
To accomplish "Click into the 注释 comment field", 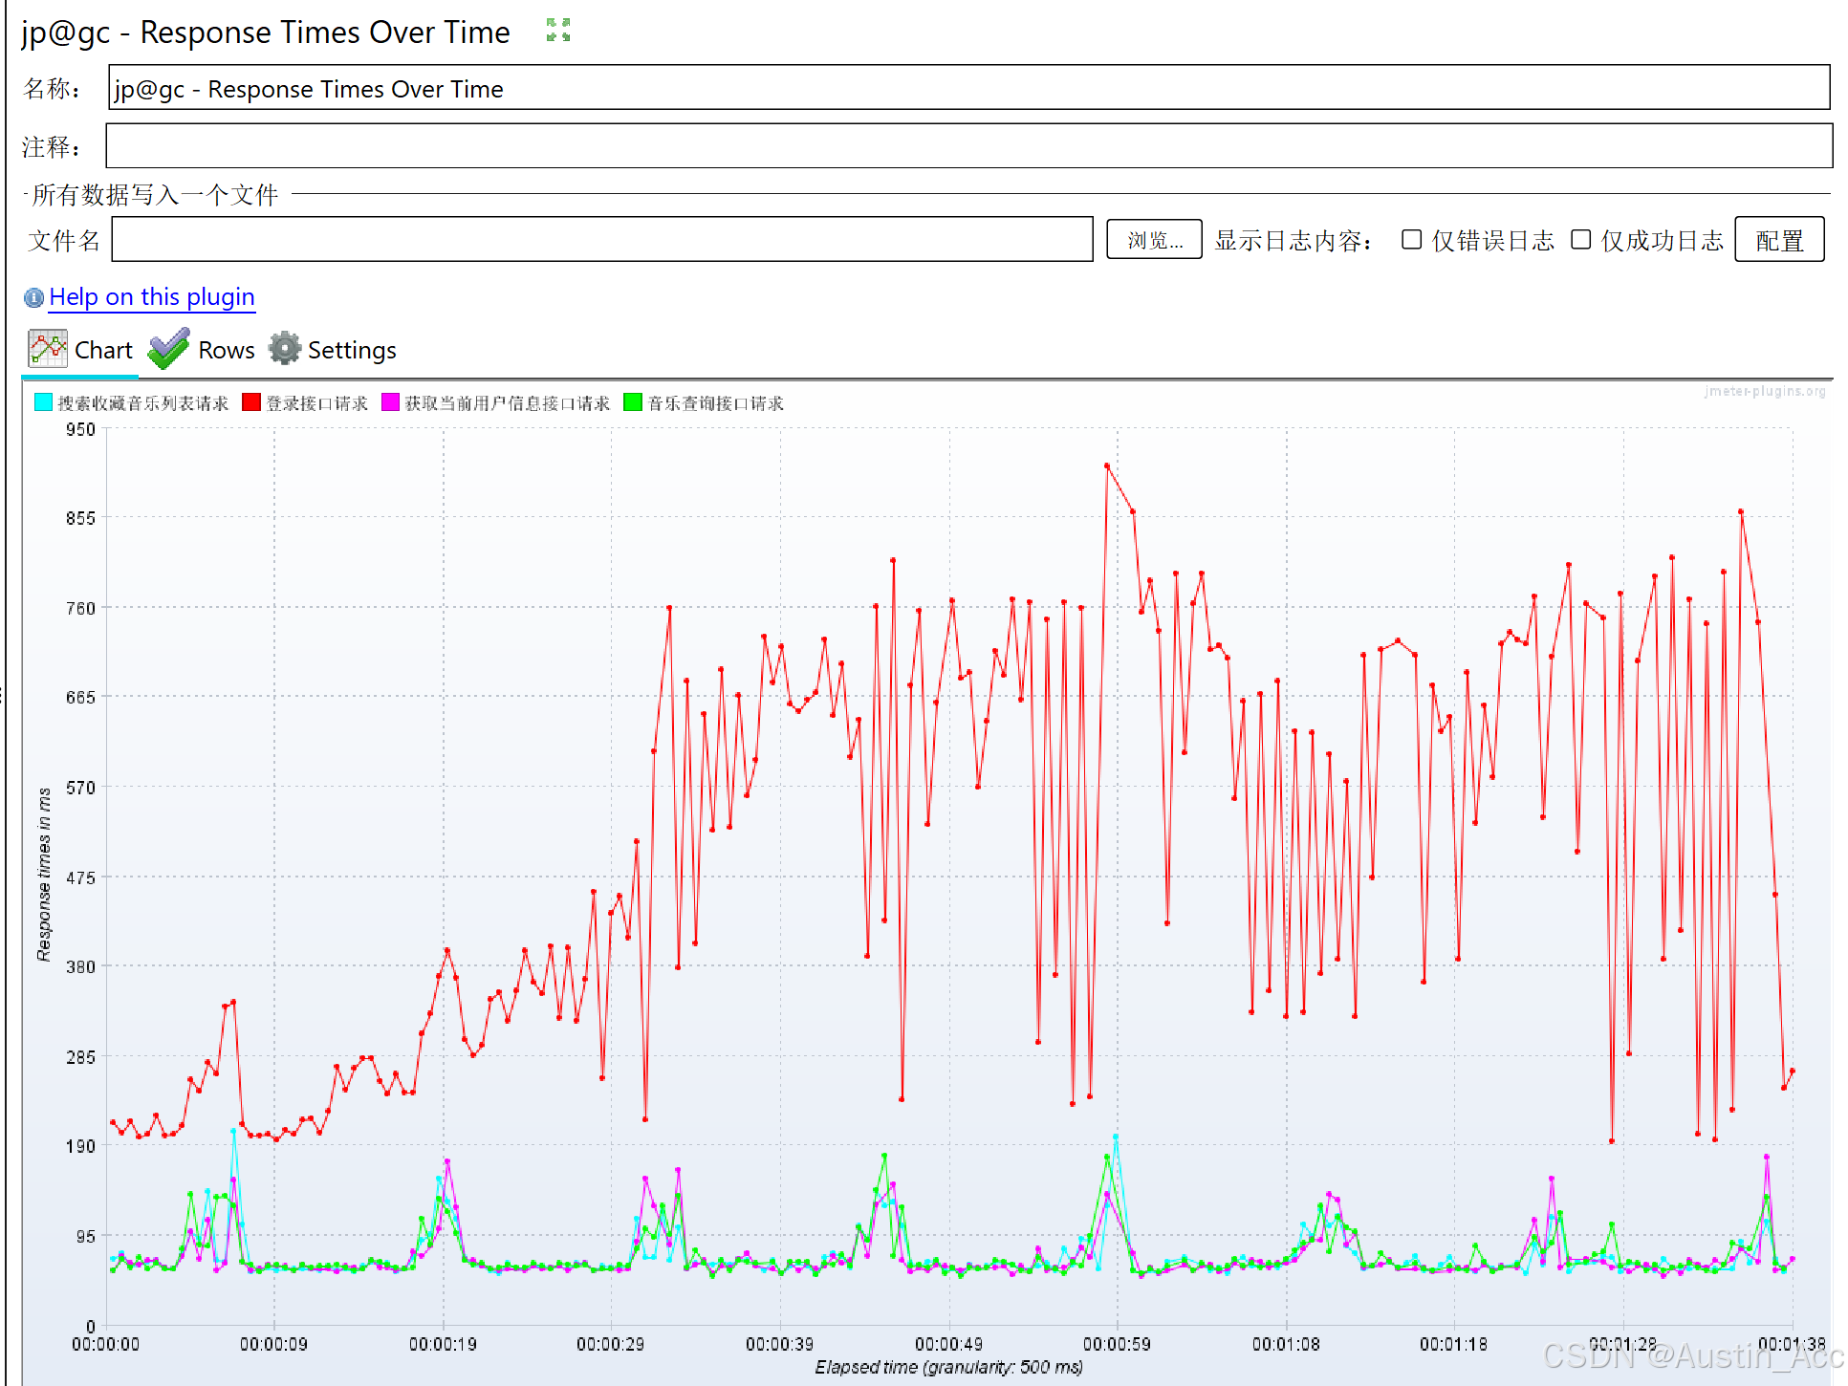I will (967, 146).
